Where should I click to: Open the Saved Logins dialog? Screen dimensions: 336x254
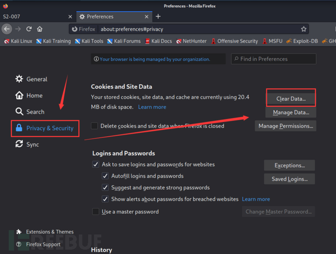[x=289, y=179]
